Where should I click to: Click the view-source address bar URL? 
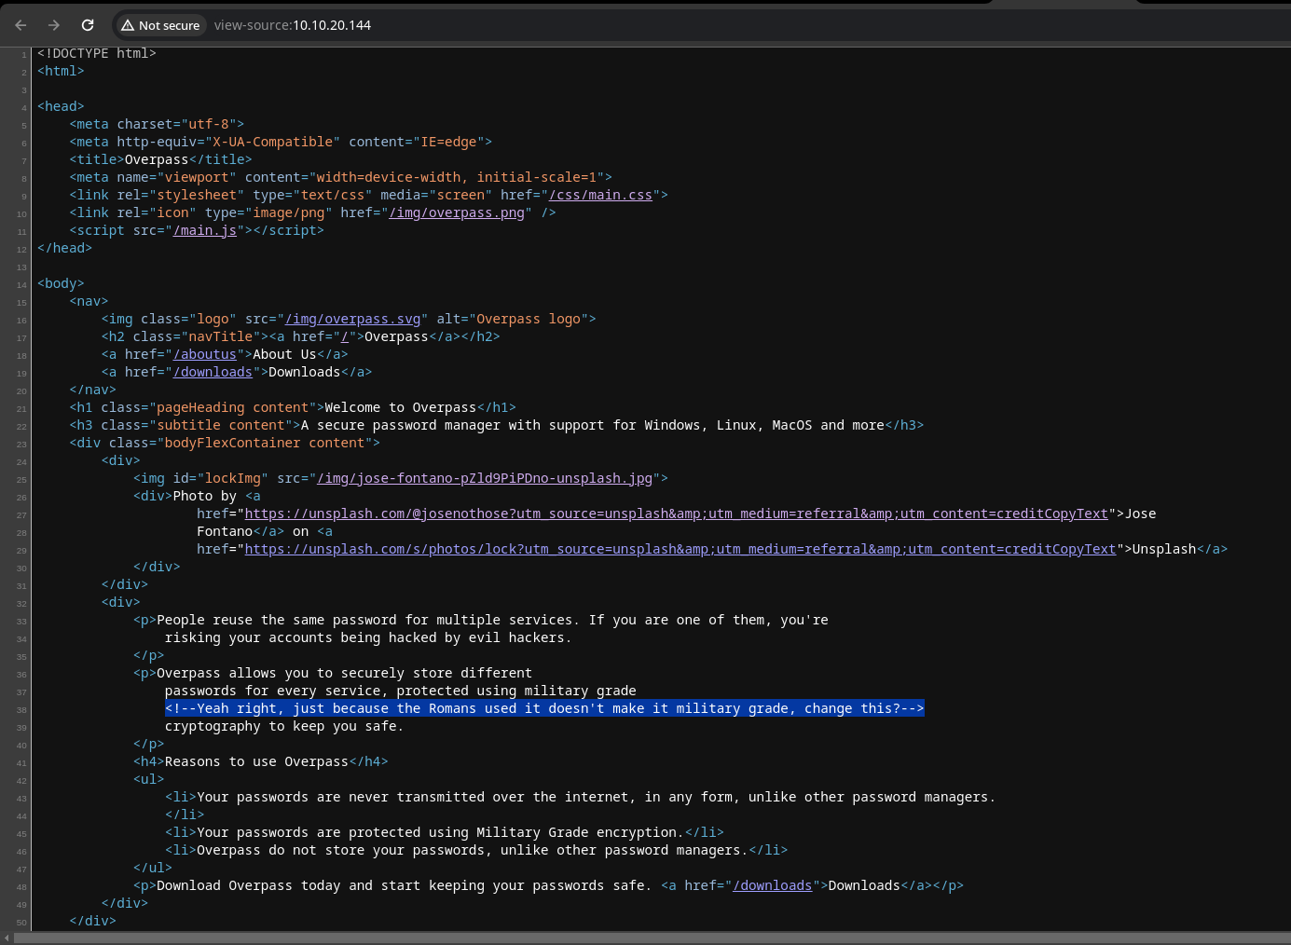[x=293, y=25]
